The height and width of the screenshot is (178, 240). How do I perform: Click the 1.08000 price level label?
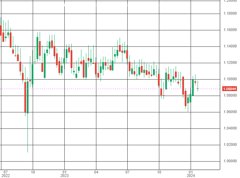click(230, 95)
